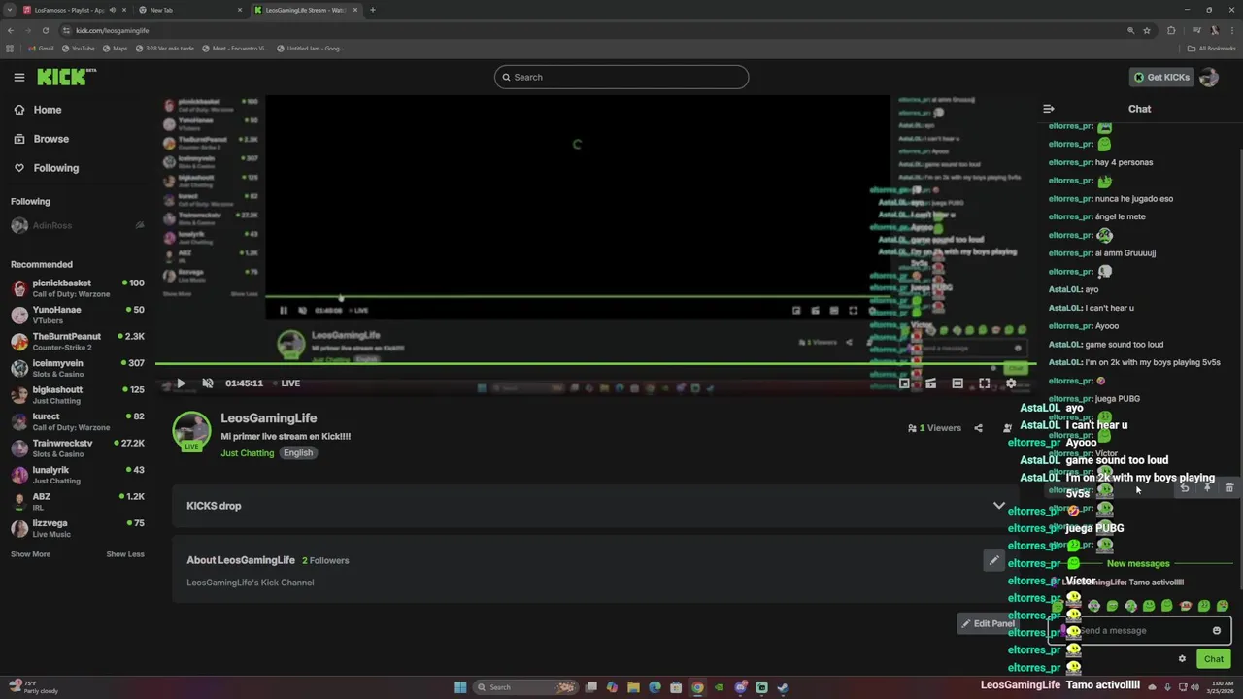Click Show More under Recommended

tap(30, 554)
